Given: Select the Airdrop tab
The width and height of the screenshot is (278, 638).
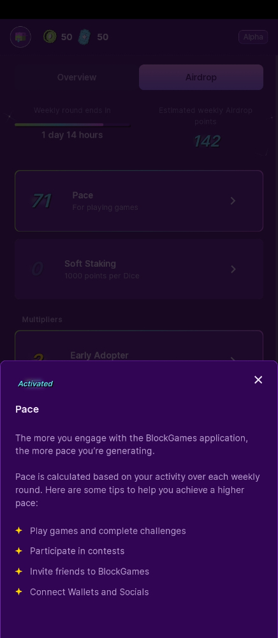Looking at the screenshot, I should tap(201, 77).
